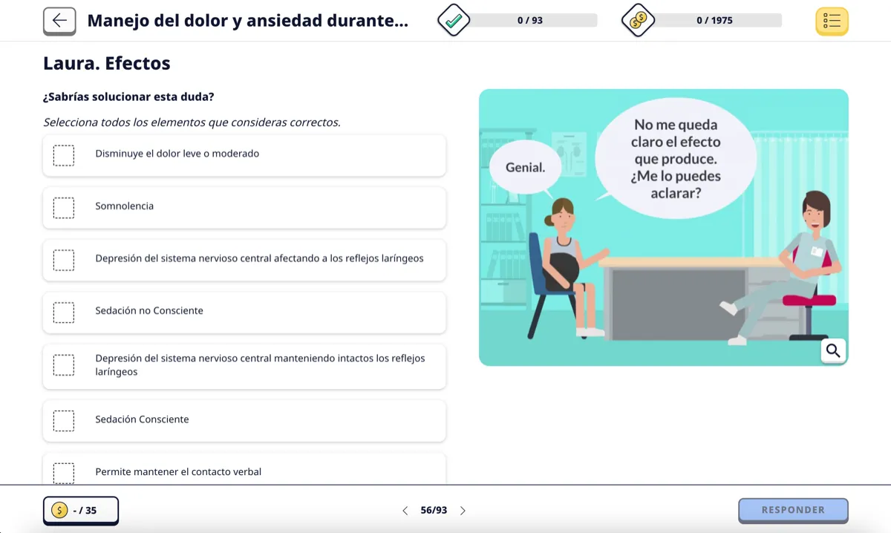Click the back arrow button
The height and width of the screenshot is (533, 891).
(59, 21)
